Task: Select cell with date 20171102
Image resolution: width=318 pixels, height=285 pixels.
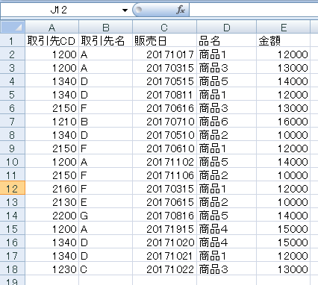Action: (x=164, y=162)
